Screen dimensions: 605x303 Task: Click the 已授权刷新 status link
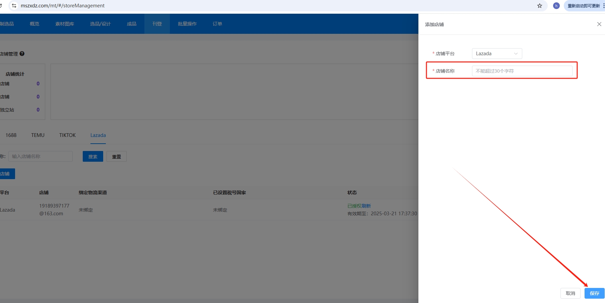pyautogui.click(x=359, y=206)
